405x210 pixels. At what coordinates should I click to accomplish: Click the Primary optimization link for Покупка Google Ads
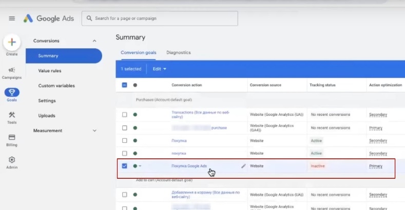[x=376, y=166]
